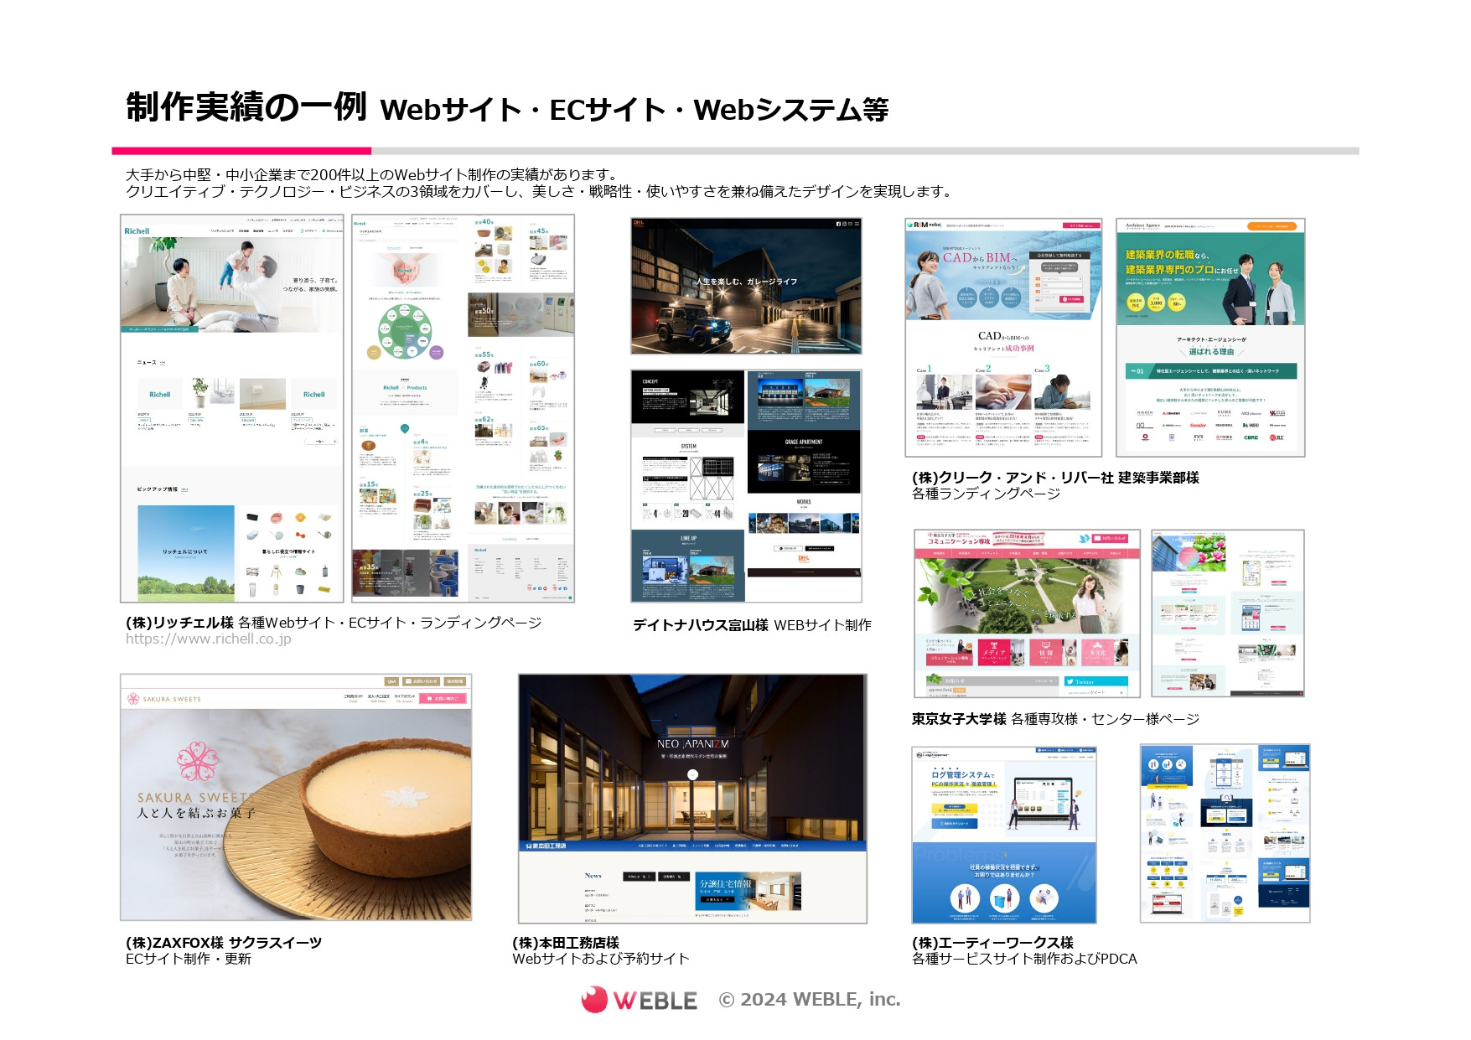Expand the メディア panel chevron on TWCU page
Image resolution: width=1471 pixels, height=1040 pixels.
coord(994,662)
